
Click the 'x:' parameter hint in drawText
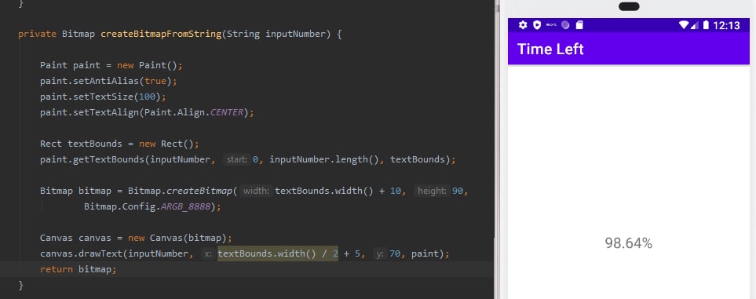[x=208, y=253]
